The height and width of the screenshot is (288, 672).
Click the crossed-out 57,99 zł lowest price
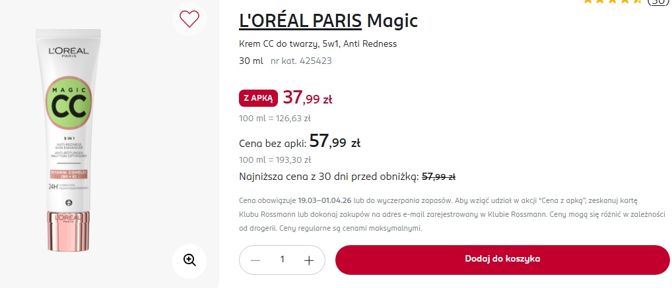(438, 176)
